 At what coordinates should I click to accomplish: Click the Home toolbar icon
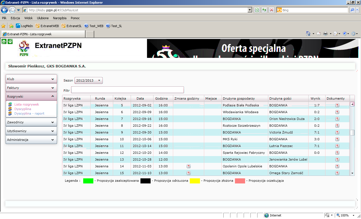coord(308,34)
